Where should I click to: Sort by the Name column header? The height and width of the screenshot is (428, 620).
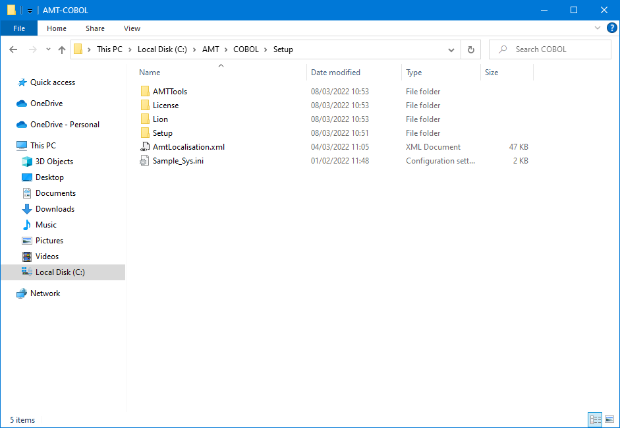coord(150,73)
